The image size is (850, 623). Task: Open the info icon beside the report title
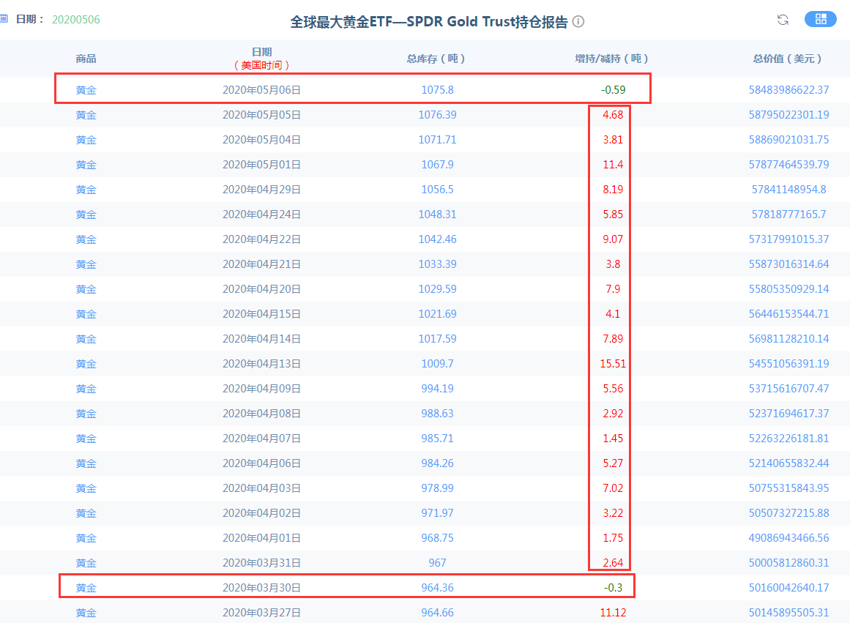[x=578, y=22]
